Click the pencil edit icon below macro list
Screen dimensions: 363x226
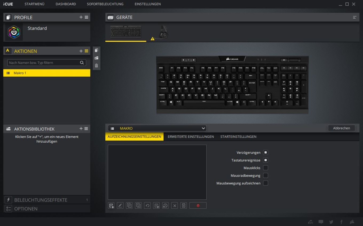tap(120, 206)
